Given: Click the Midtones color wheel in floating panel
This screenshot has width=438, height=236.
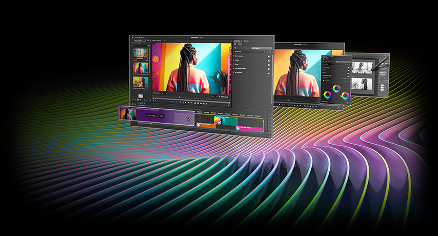Looking at the screenshot, I should [x=336, y=88].
